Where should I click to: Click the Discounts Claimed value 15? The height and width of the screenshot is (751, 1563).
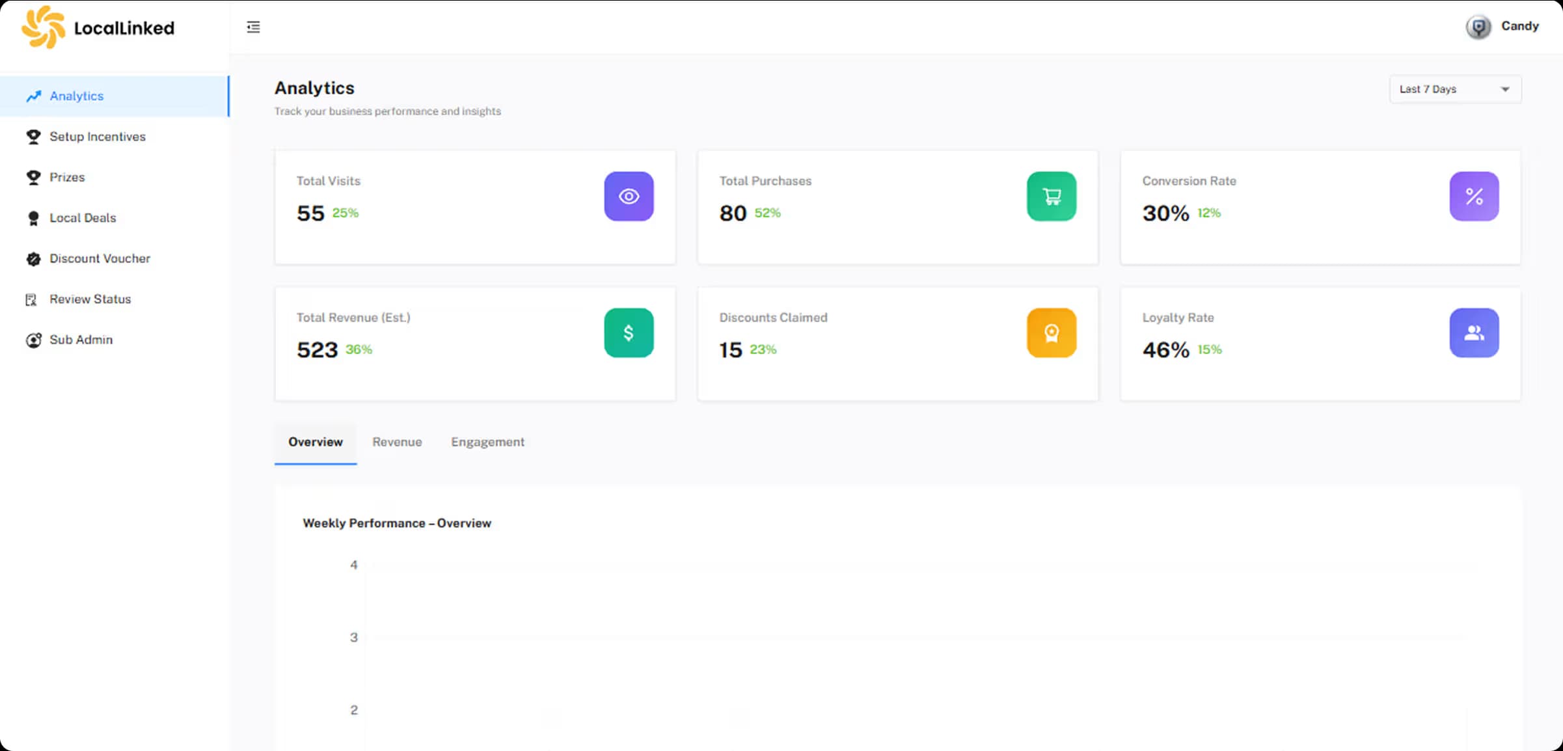pos(731,350)
